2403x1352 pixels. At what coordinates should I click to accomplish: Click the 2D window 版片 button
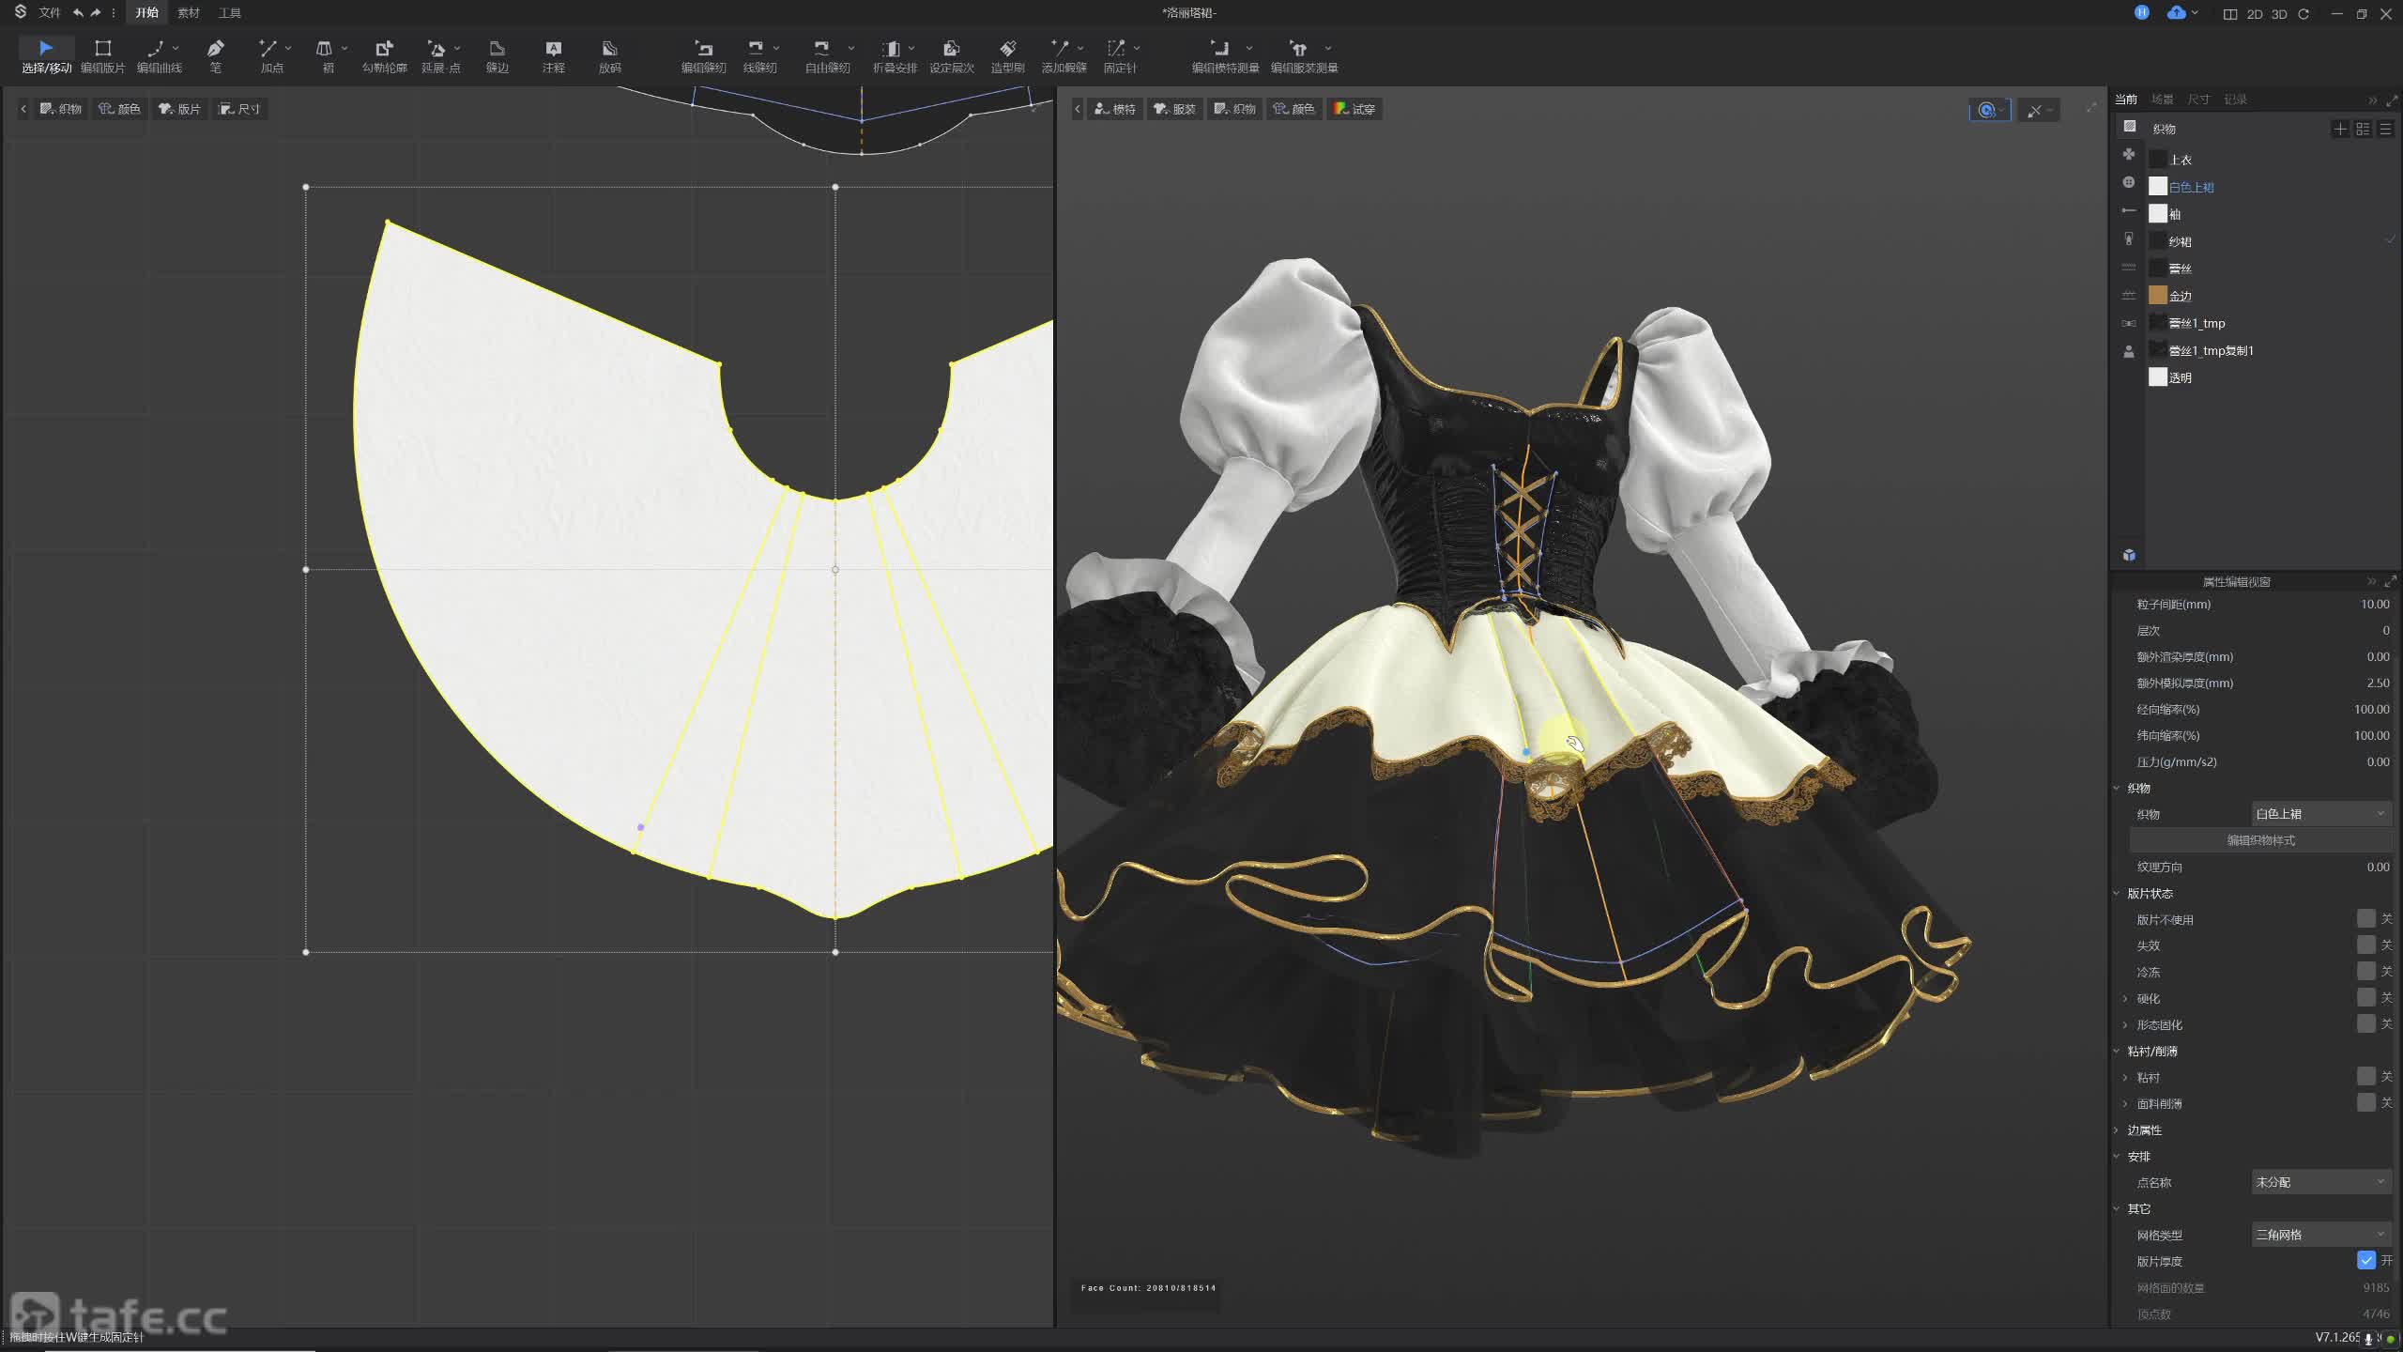(179, 109)
